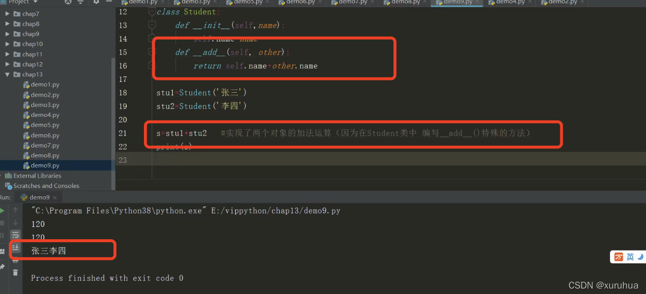Expand the chap12 folder
Image resolution: width=646 pixels, height=294 pixels.
(x=7, y=64)
